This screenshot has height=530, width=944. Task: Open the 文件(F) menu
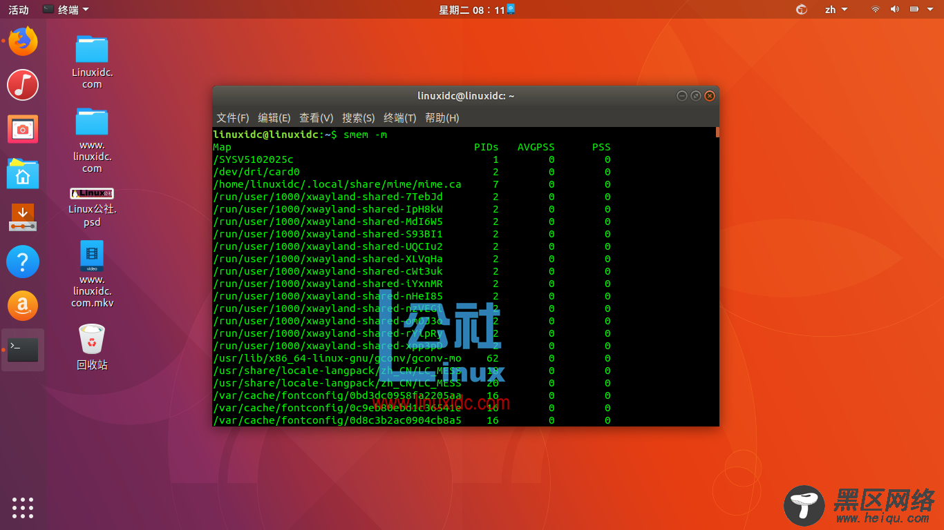(x=232, y=118)
